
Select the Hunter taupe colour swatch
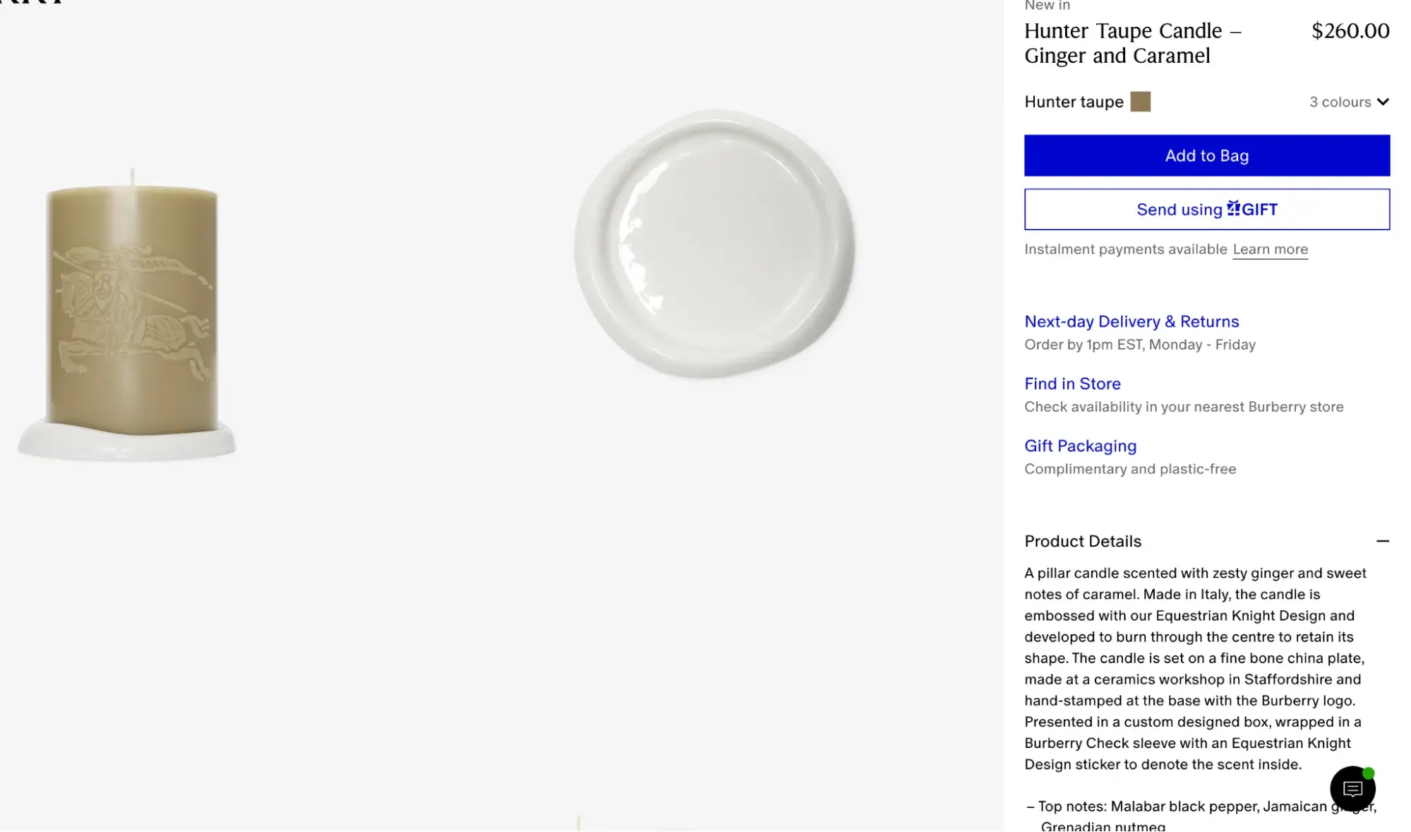tap(1140, 102)
